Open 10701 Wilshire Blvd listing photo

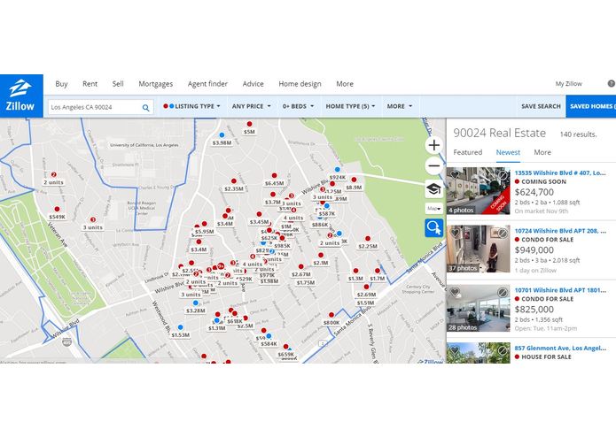pyautogui.click(x=478, y=308)
